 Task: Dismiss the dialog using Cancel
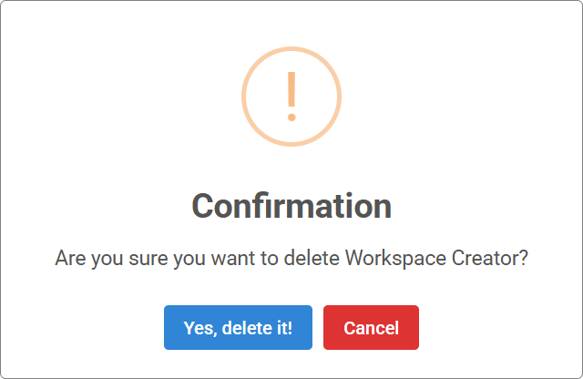coord(371,327)
